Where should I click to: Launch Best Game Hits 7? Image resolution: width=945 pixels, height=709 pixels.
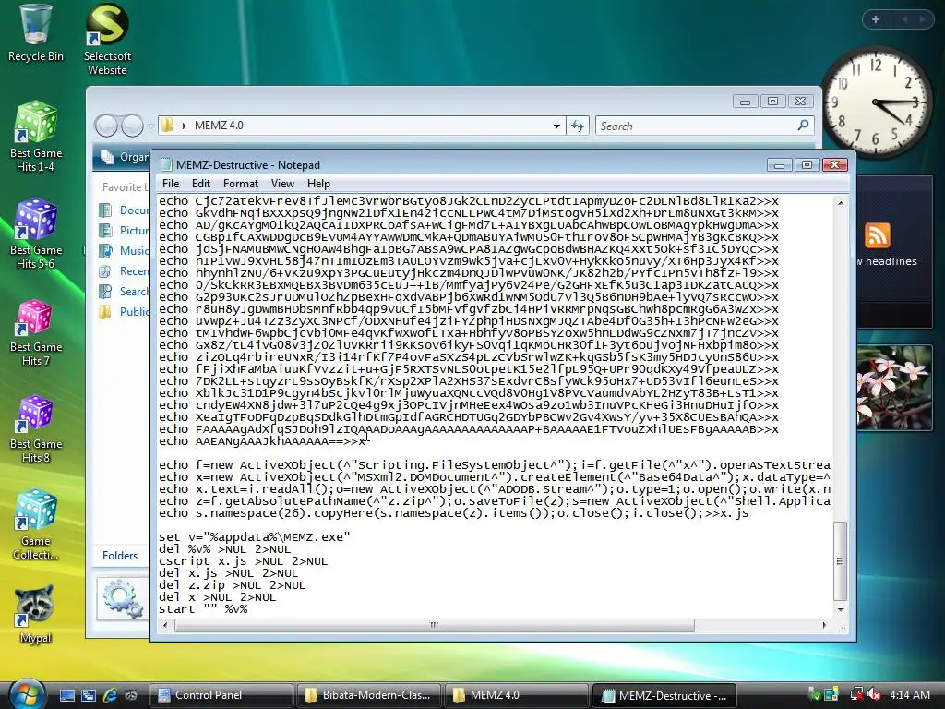pyautogui.click(x=36, y=331)
